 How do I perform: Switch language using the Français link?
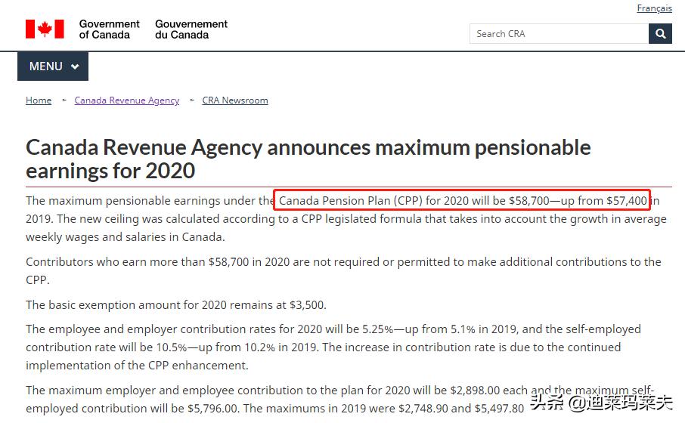(654, 8)
